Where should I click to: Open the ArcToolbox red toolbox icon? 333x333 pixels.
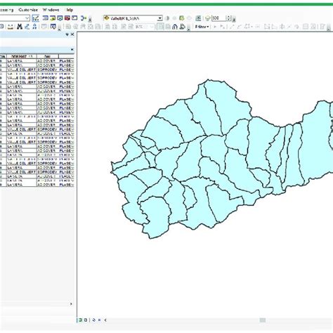point(67,18)
